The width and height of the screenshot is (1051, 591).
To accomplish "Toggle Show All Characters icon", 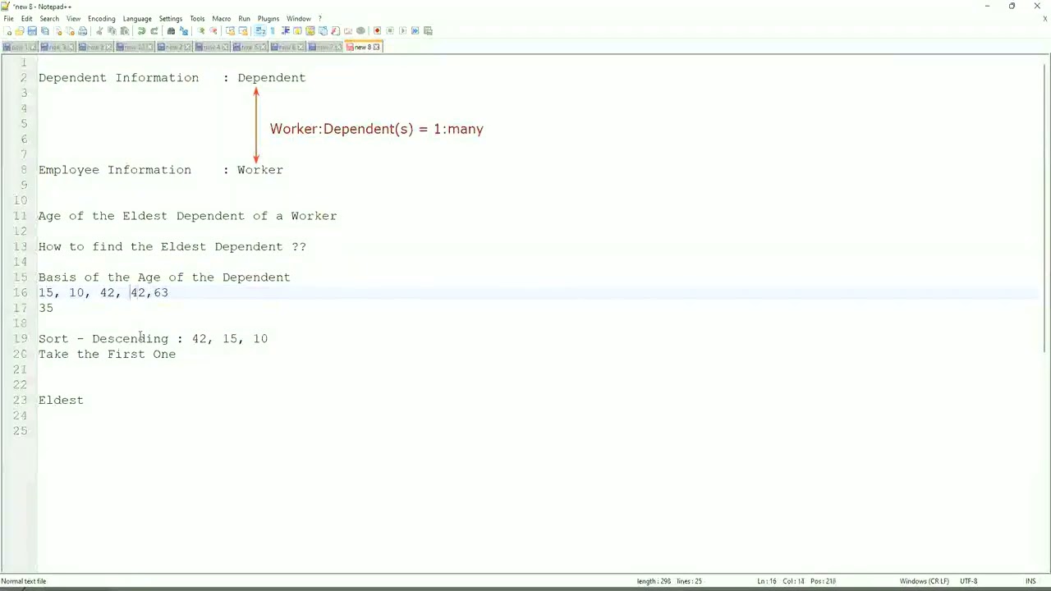I will (273, 31).
